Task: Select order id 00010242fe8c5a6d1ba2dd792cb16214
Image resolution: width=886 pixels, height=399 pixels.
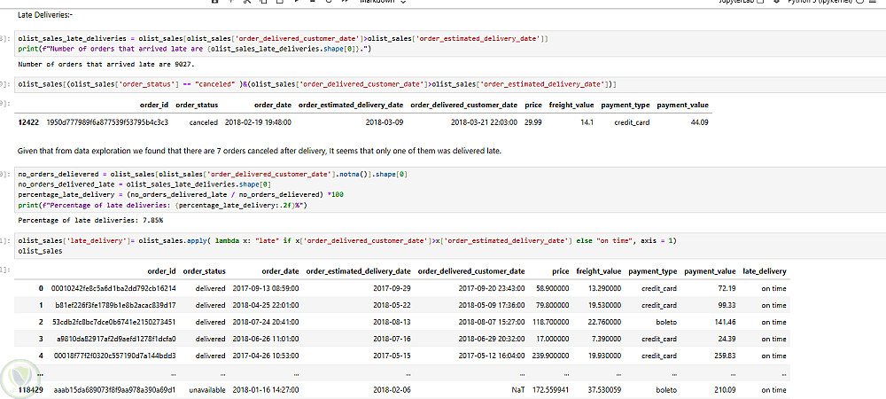Action: pyautogui.click(x=113, y=288)
